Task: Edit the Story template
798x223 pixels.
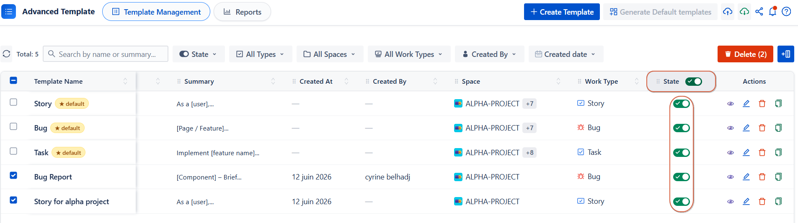Action: [746, 103]
